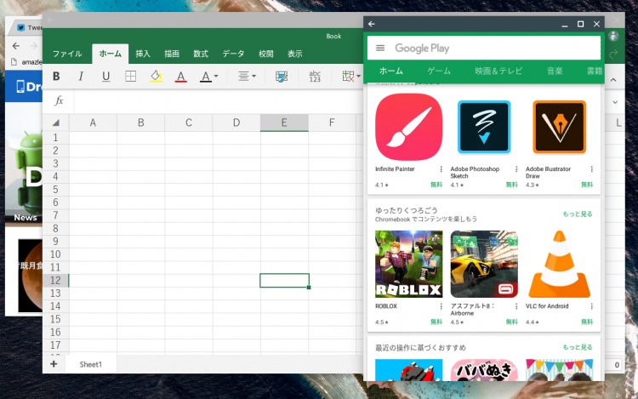This screenshot has width=638, height=399.
Task: Open Asphalt 8 Airborne app icon
Action: (484, 264)
